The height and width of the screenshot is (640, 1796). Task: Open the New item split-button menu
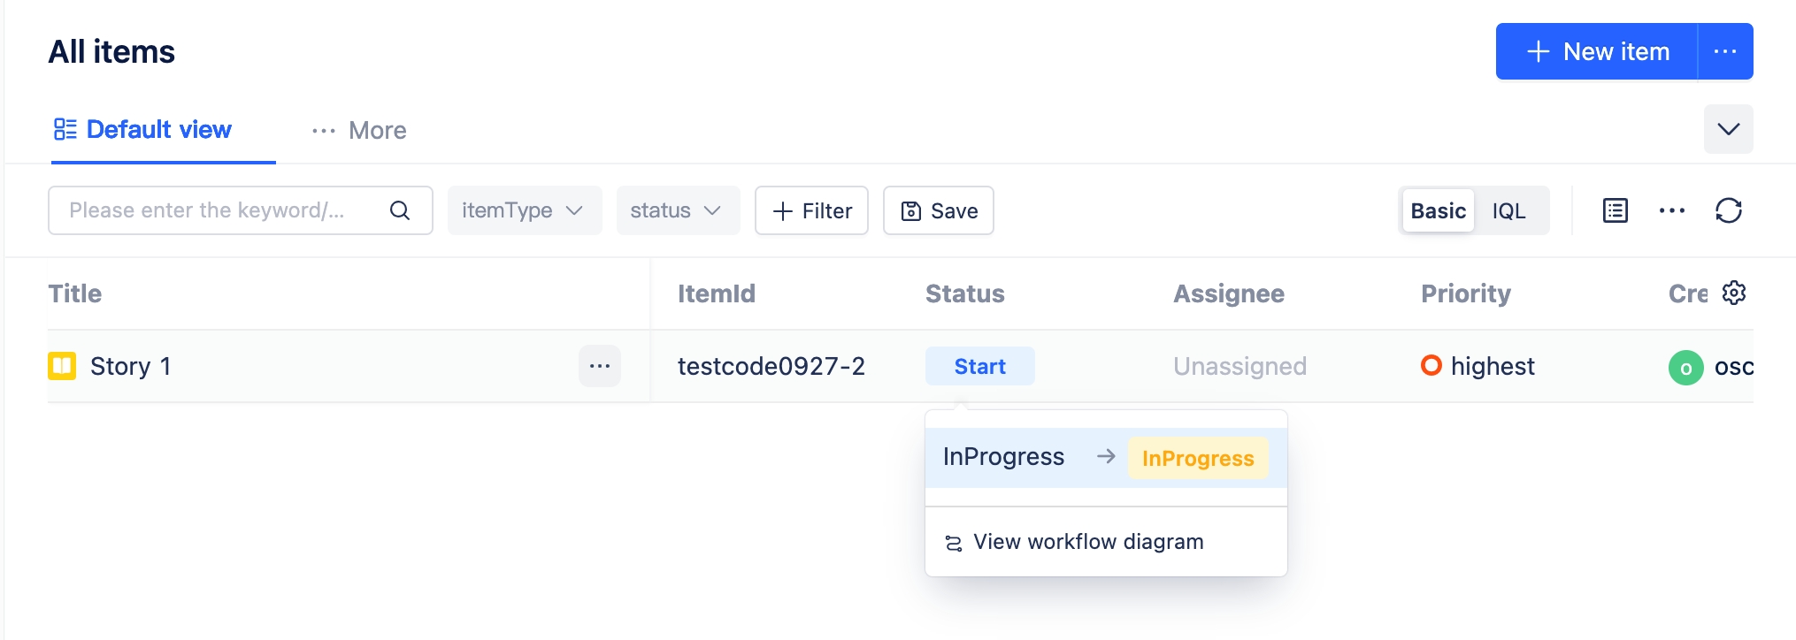(1724, 51)
